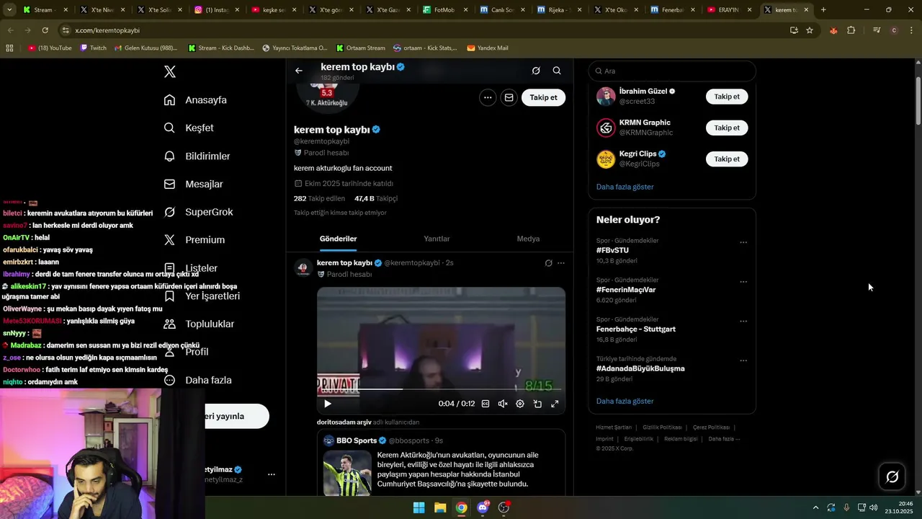922x519 pixels.
Task: Open account switcher options menu
Action: 272,474
